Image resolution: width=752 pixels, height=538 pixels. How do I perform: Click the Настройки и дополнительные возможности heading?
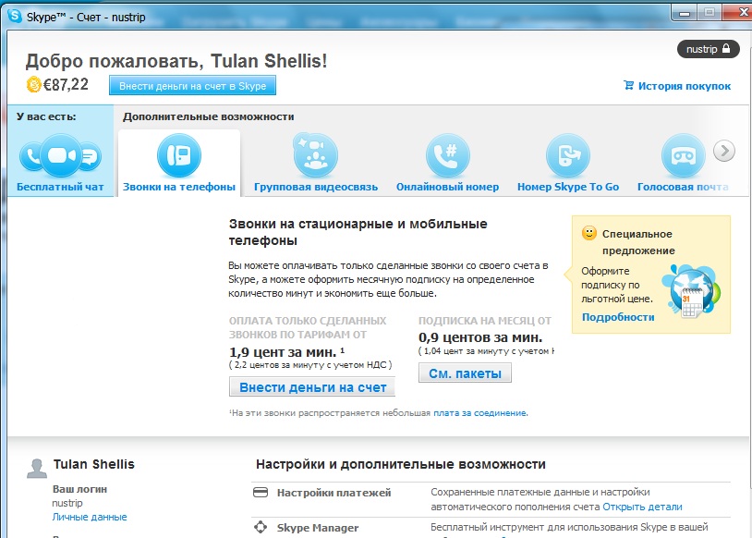400,464
